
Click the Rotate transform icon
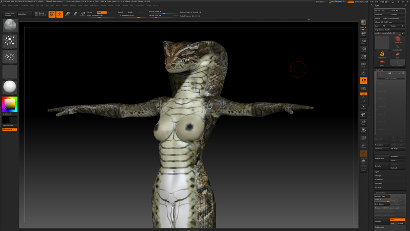point(83,14)
